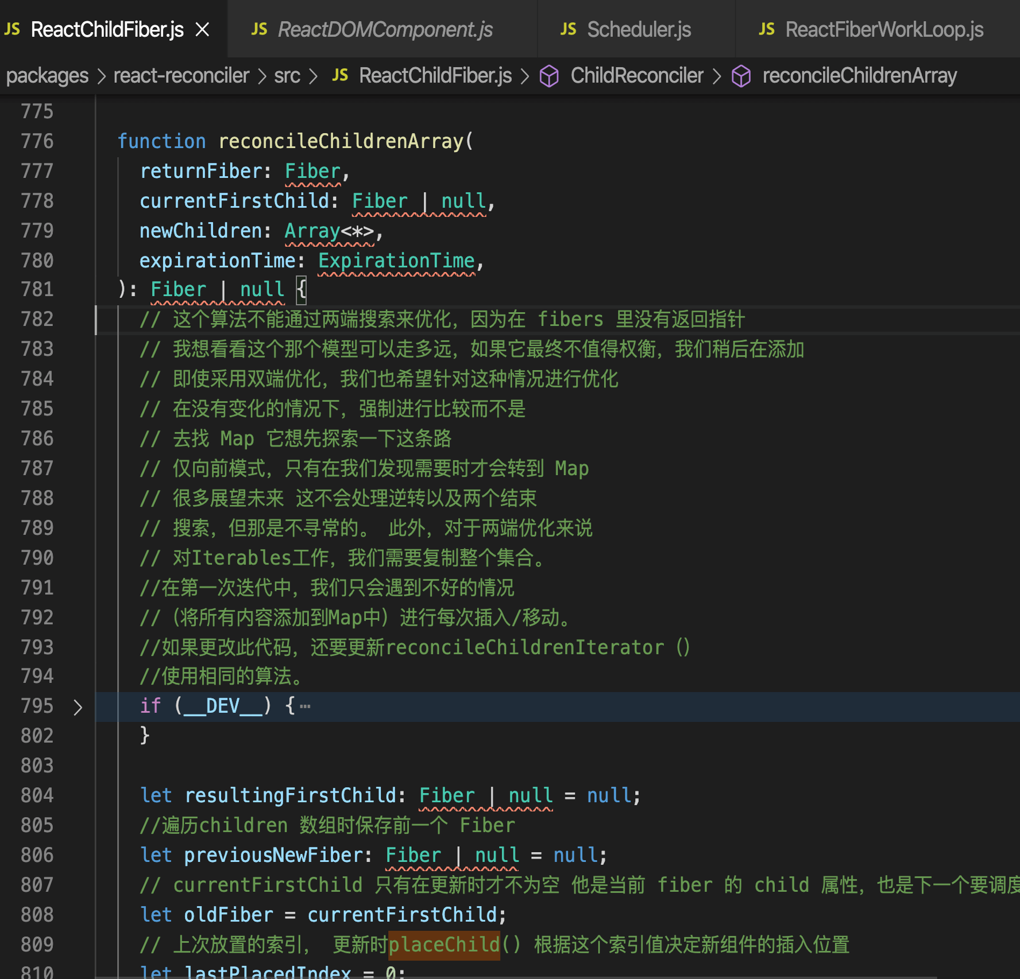Viewport: 1020px width, 979px height.
Task: Click newChildren parameter on line 779
Action: click(201, 231)
